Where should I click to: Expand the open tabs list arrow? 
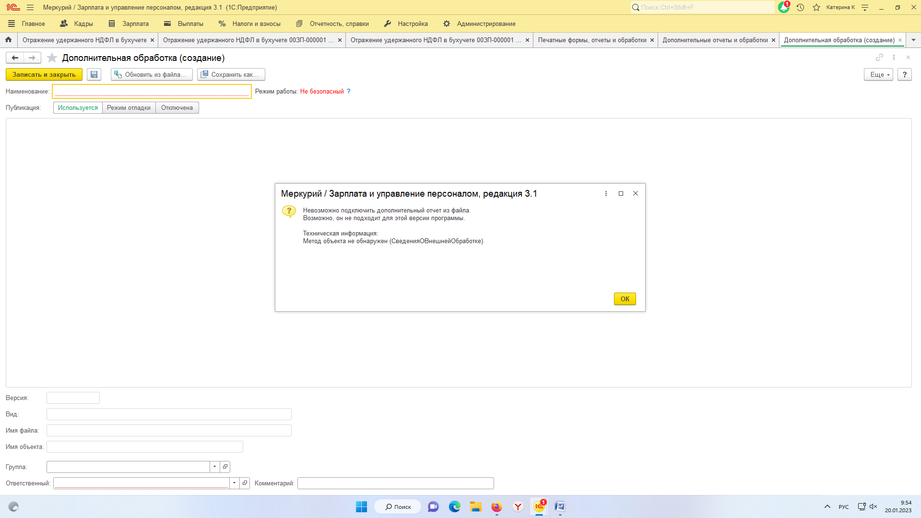click(913, 40)
